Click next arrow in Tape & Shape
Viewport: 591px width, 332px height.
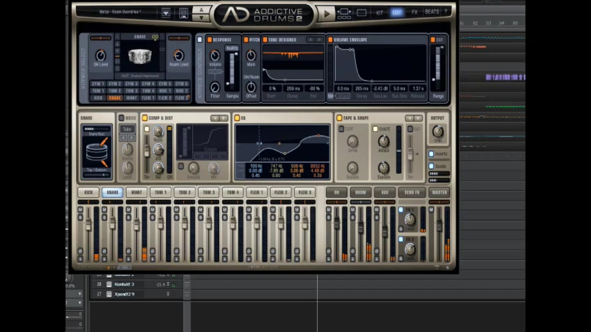coord(419,118)
